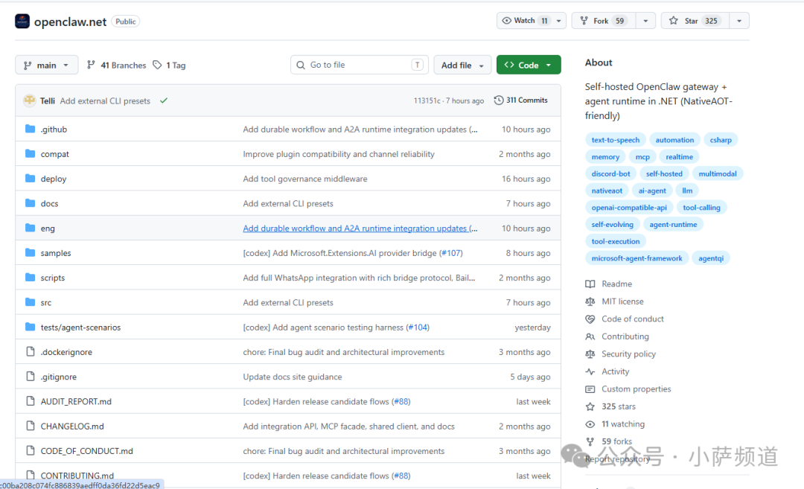
Task: Open the 59 forks link
Action: click(x=617, y=441)
